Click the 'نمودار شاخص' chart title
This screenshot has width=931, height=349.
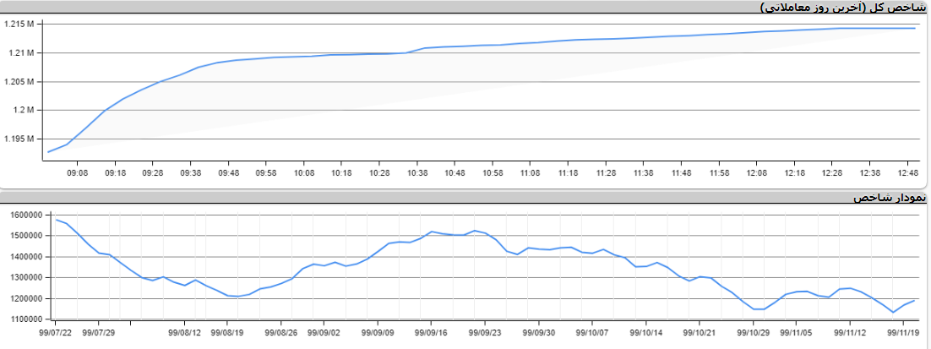(890, 198)
